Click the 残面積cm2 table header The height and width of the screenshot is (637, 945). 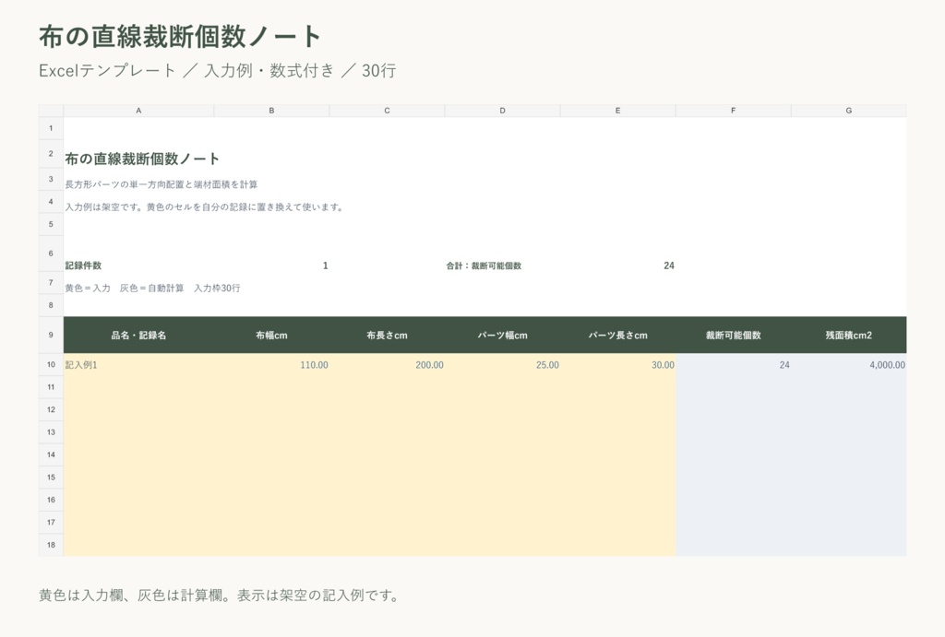pos(849,336)
